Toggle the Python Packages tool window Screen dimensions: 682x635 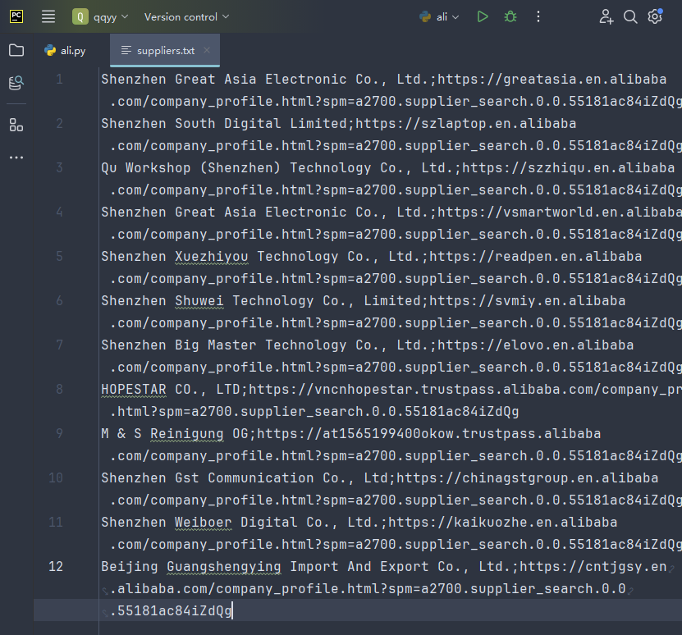click(x=16, y=83)
